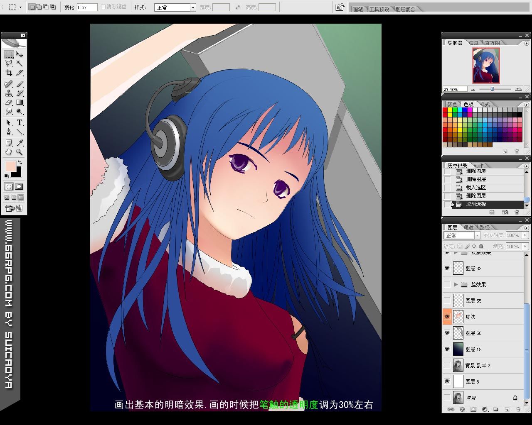This screenshot has width=532, height=425.
Task: Select the Zoom tool
Action: pos(20,152)
